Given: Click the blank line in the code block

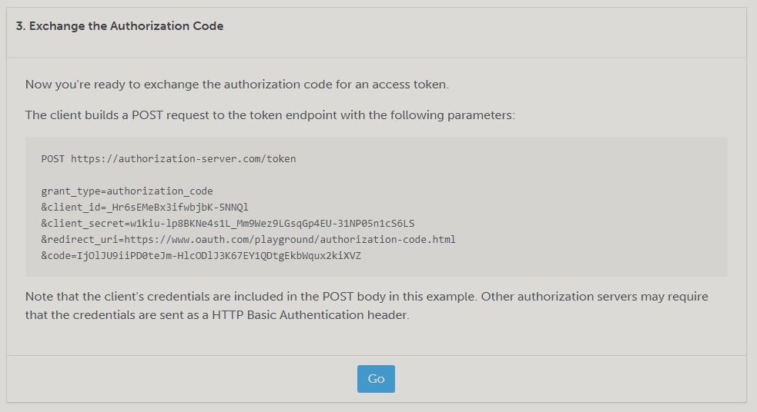Looking at the screenshot, I should [x=231, y=175].
